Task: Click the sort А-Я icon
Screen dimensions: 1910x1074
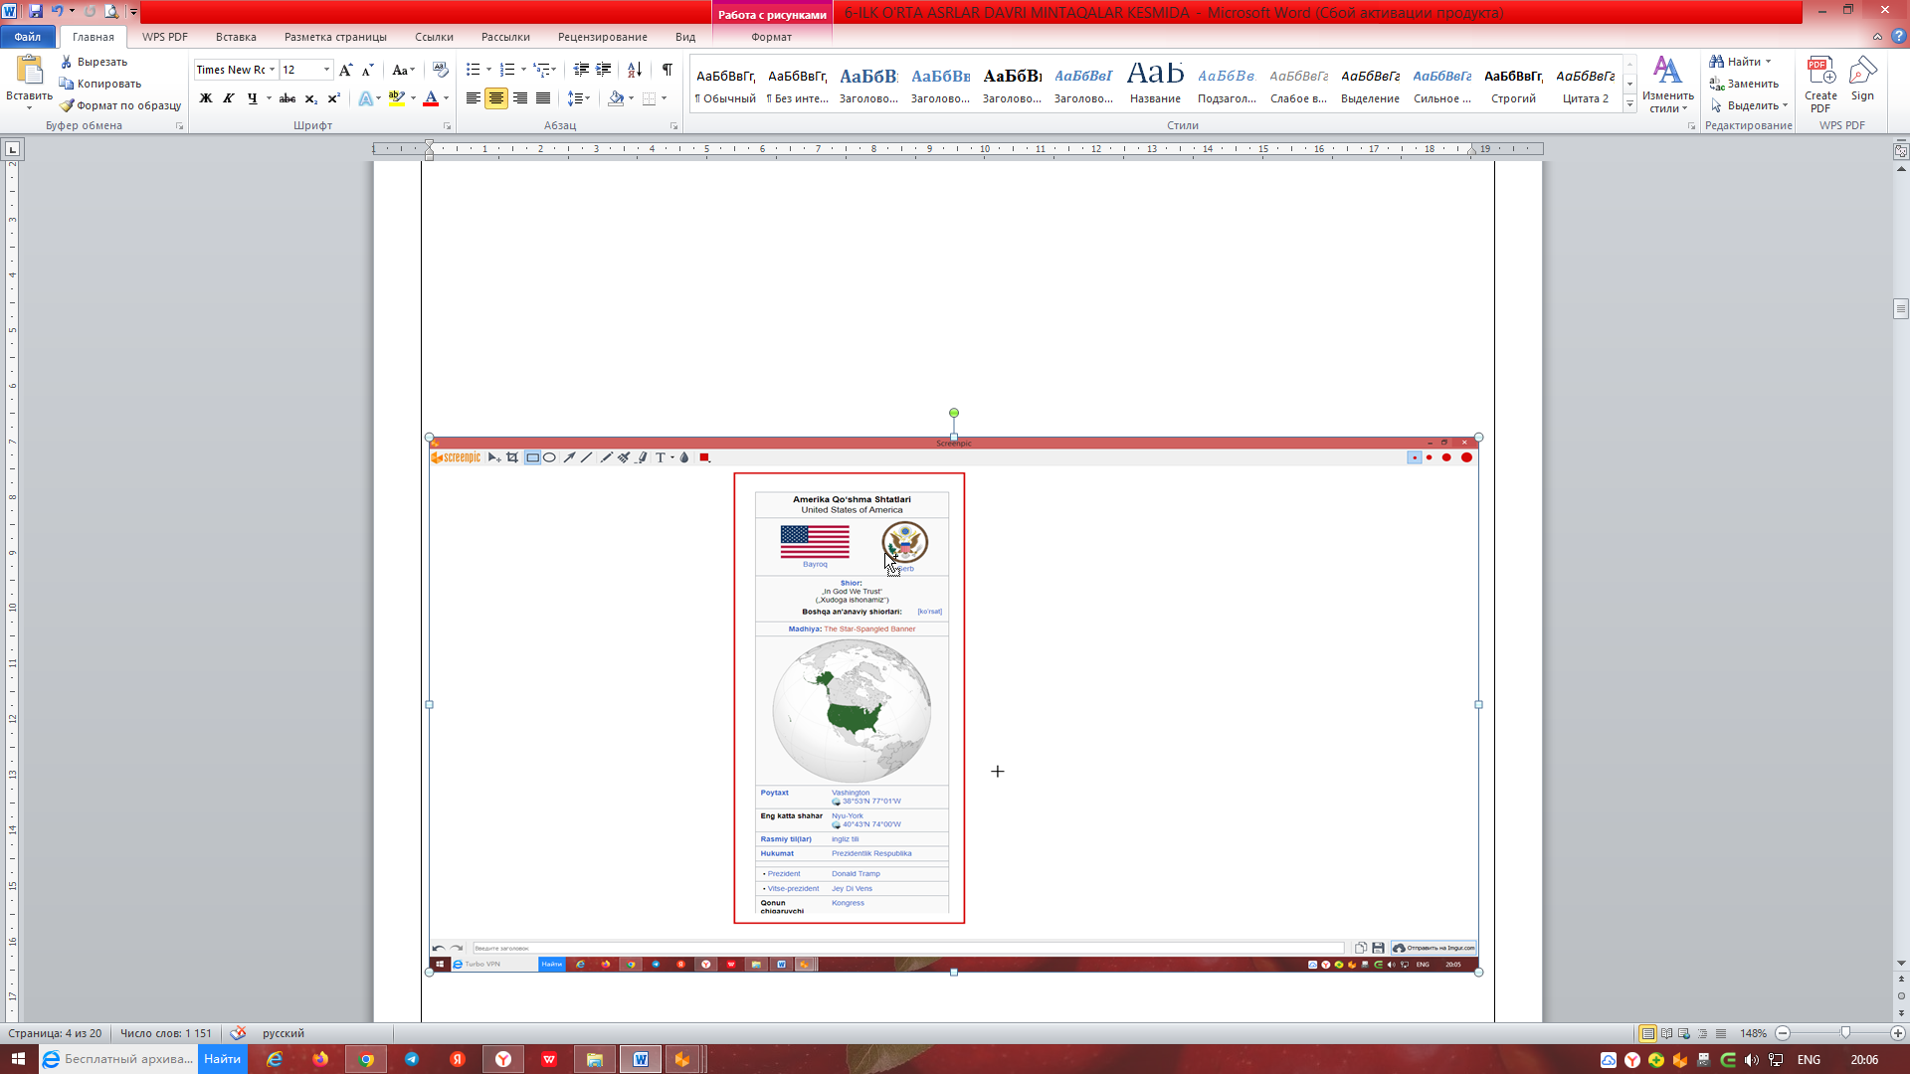Action: pos(634,70)
